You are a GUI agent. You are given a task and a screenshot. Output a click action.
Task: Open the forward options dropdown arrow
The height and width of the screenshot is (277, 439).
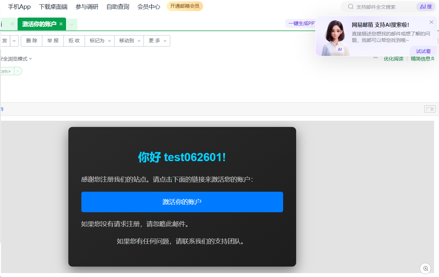pyautogui.click(x=14, y=41)
